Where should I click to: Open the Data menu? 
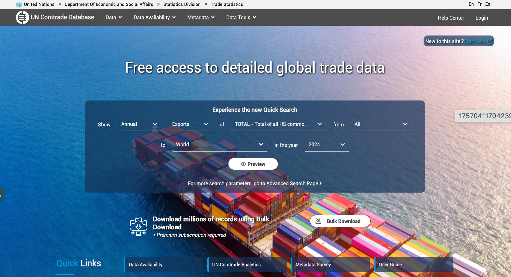click(x=114, y=18)
